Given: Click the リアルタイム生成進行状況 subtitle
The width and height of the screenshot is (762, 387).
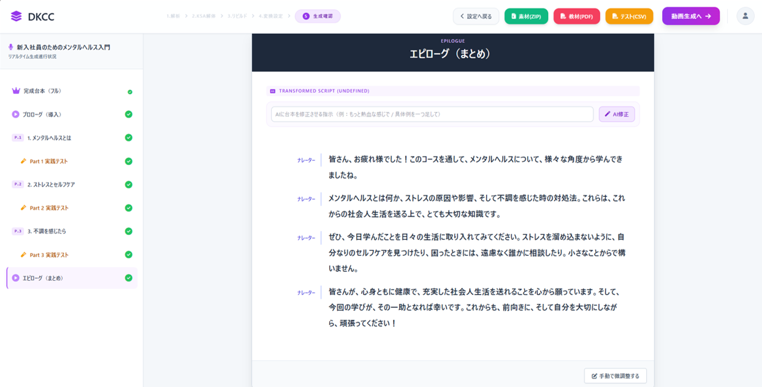Looking at the screenshot, I should click(32, 56).
